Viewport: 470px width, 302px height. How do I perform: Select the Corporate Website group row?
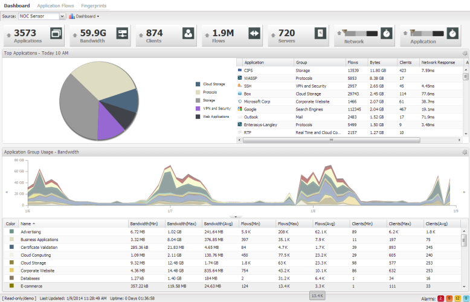point(232,271)
